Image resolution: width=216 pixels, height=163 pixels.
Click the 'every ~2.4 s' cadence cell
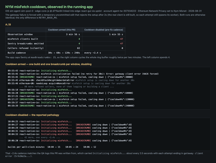(93, 53)
